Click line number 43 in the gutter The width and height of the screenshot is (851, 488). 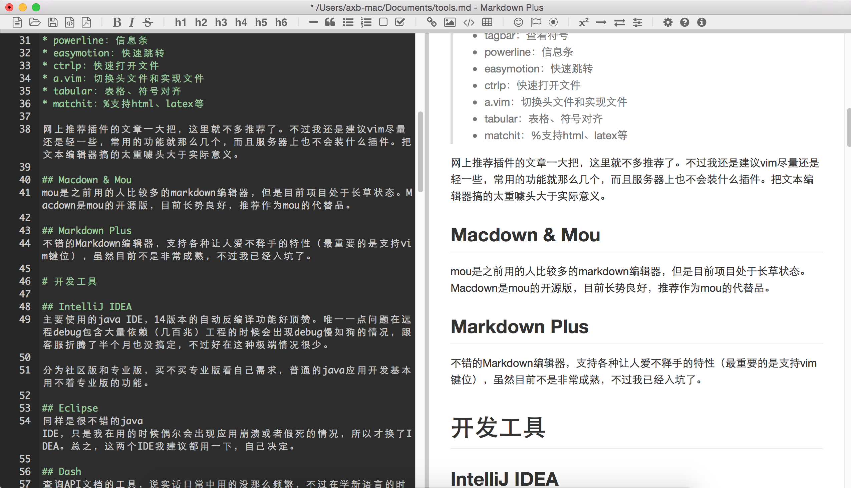25,231
